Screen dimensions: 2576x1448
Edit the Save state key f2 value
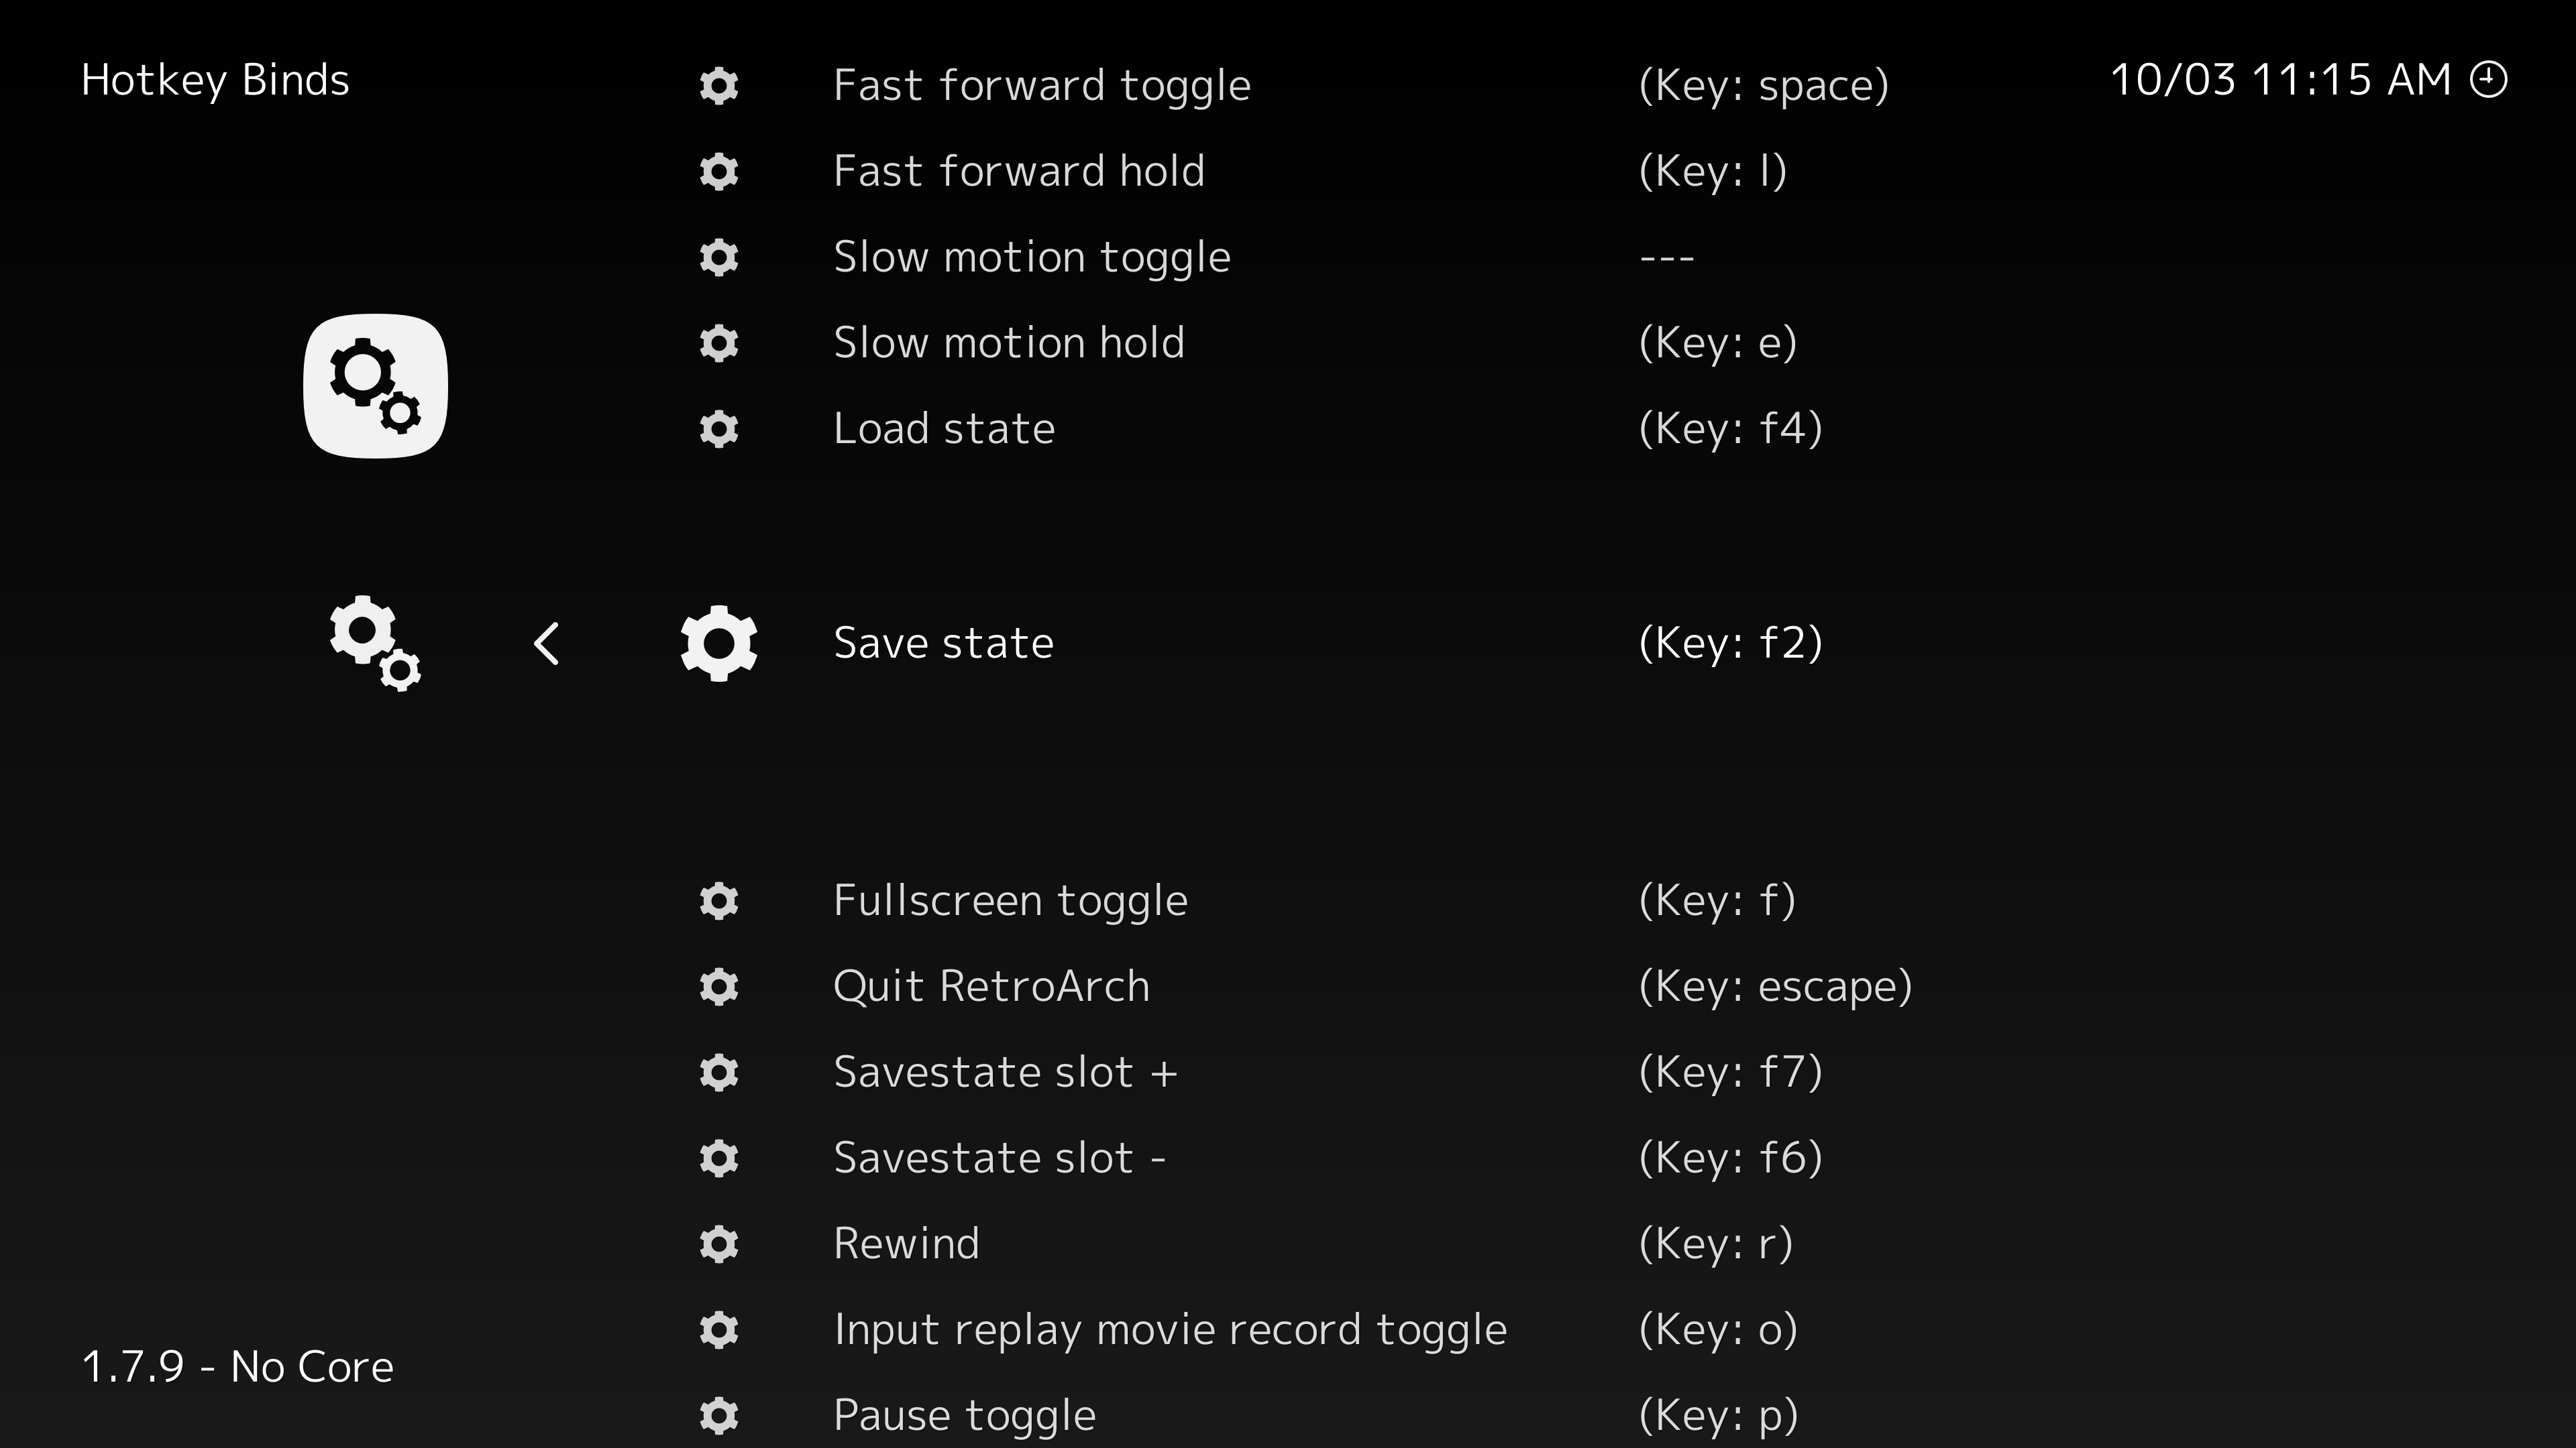point(1730,644)
